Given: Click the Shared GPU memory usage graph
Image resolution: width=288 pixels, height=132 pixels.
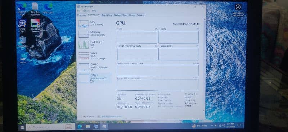Looking at the screenshot, I should coord(158,85).
